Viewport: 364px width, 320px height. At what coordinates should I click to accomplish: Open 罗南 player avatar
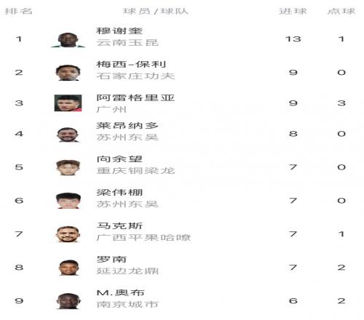click(x=68, y=268)
